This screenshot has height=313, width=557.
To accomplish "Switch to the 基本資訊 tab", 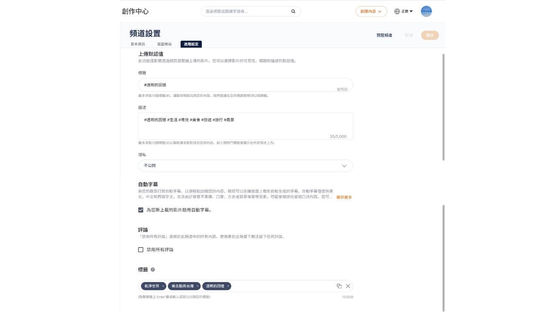I will pos(138,44).
